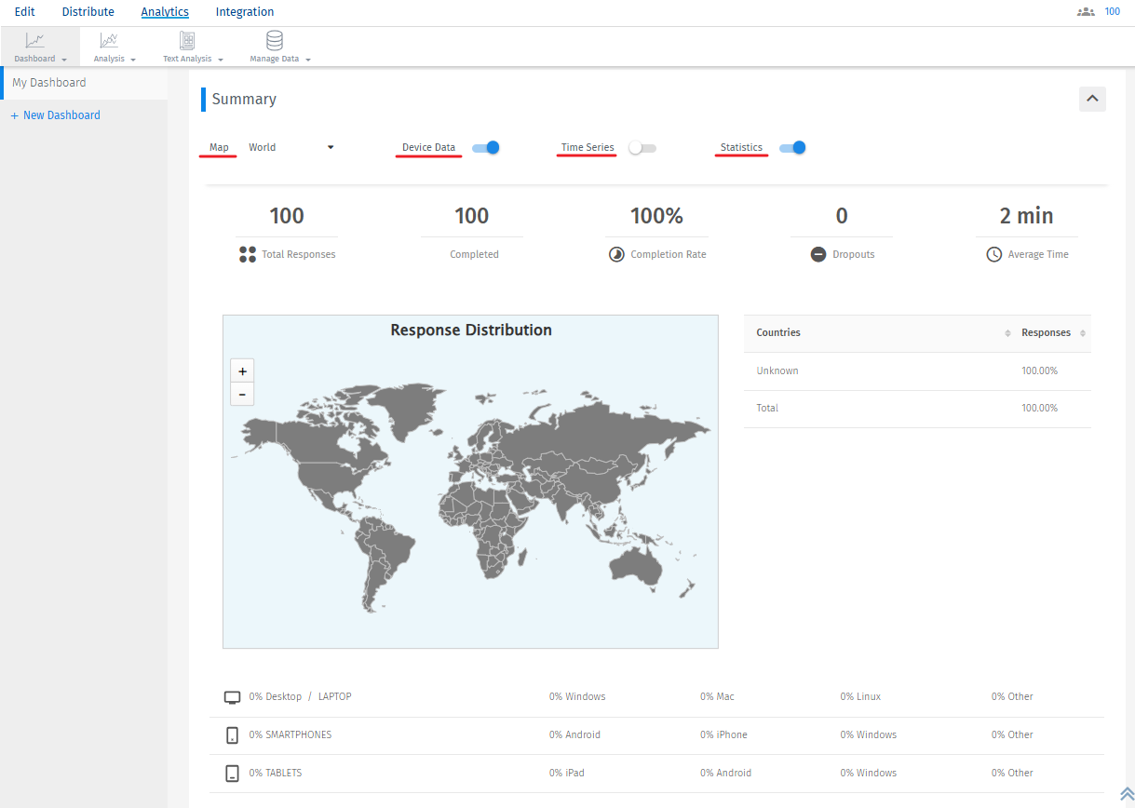Create a New Dashboard
Viewport: 1135px width, 808px height.
pyautogui.click(x=55, y=115)
